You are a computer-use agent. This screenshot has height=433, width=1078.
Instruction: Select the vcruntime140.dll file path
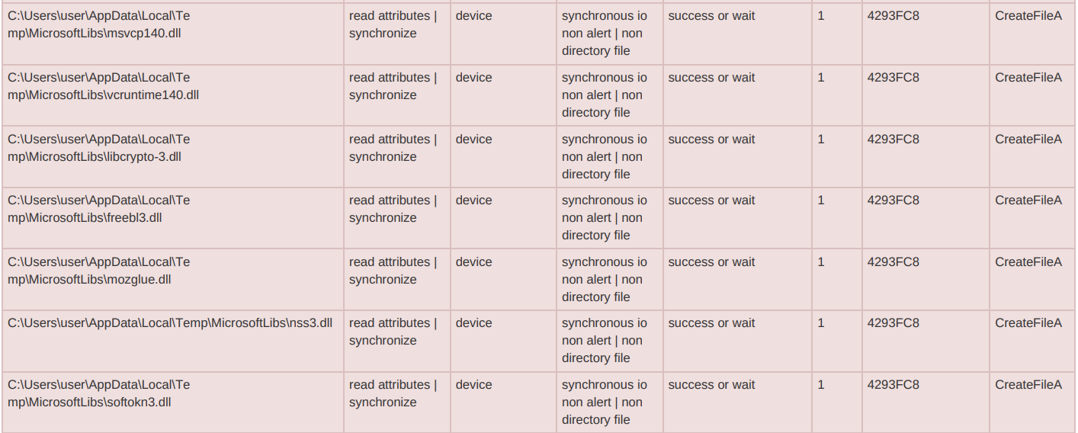coord(103,86)
